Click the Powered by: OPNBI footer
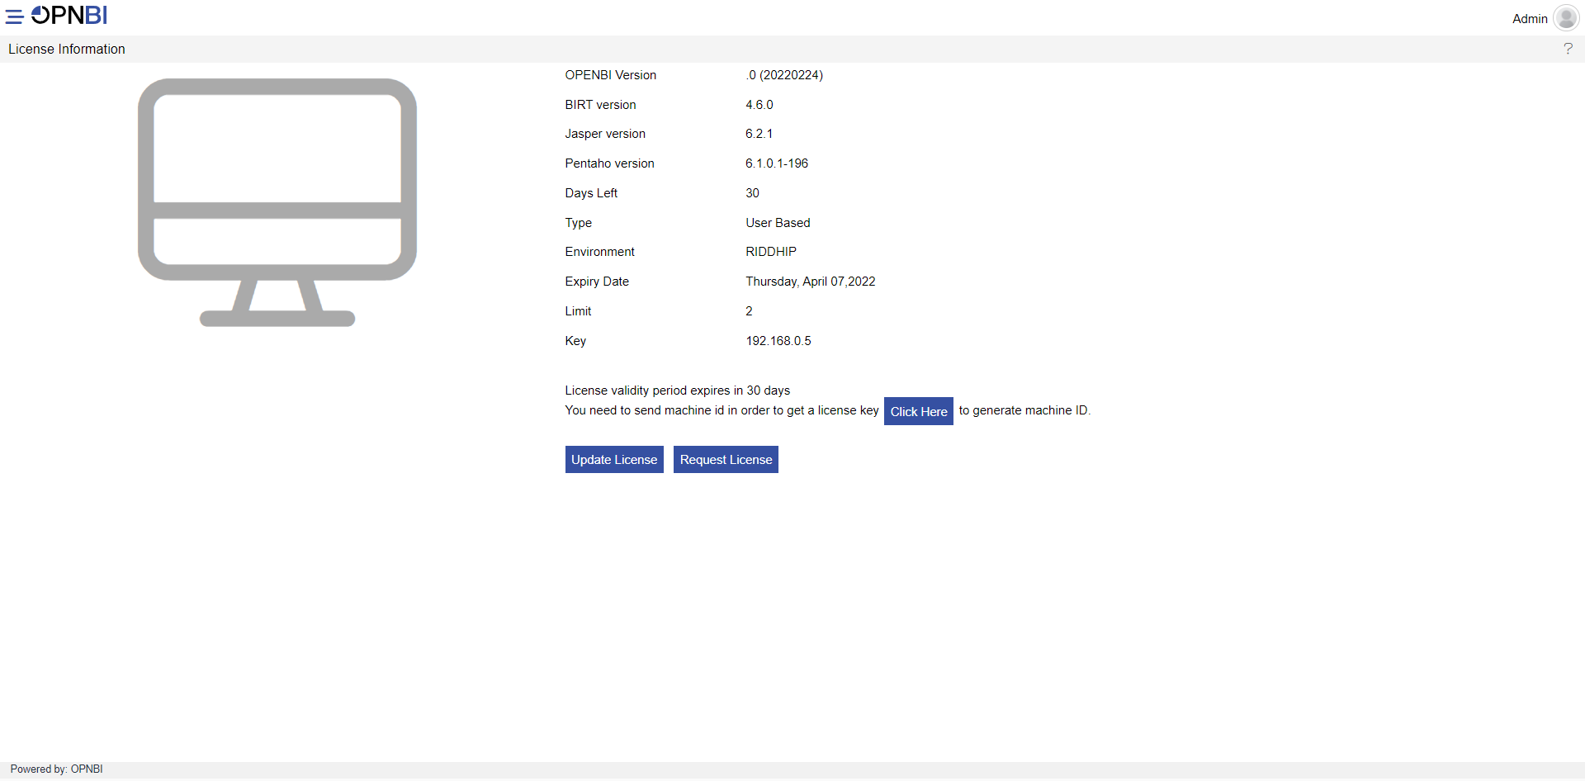Image resolution: width=1585 pixels, height=781 pixels. point(57,769)
